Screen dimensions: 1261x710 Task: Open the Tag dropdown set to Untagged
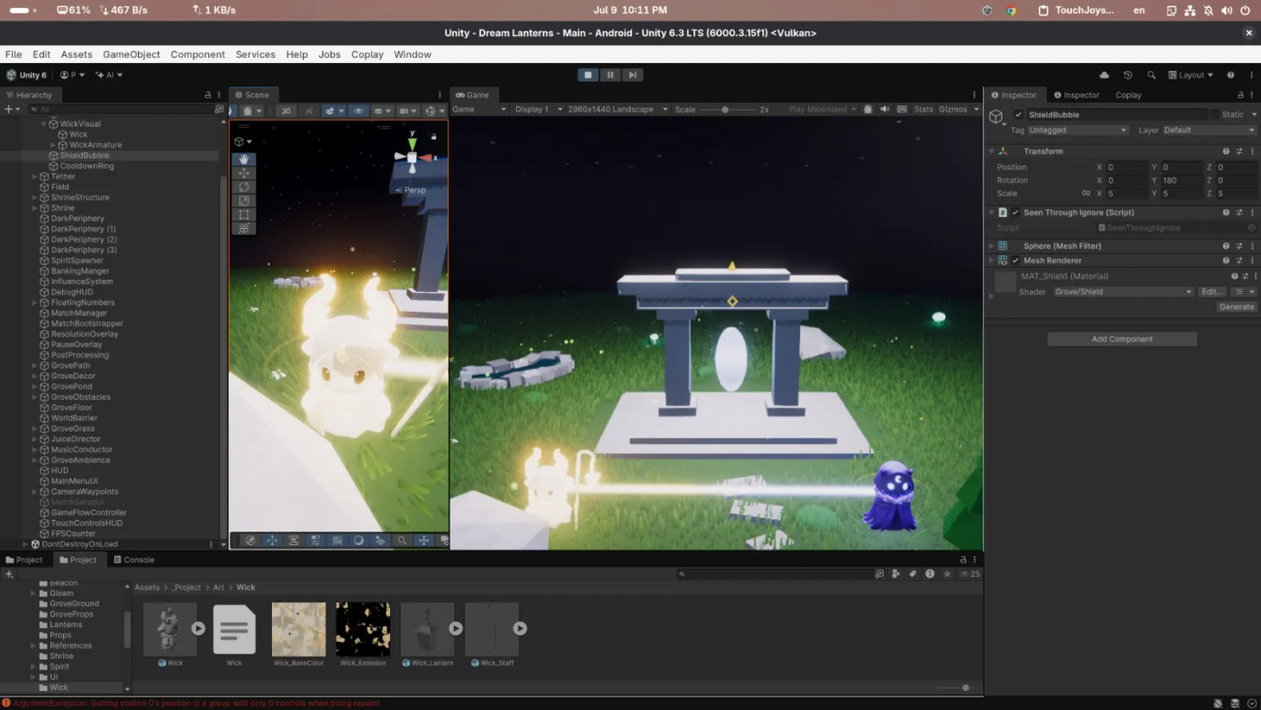click(1078, 131)
